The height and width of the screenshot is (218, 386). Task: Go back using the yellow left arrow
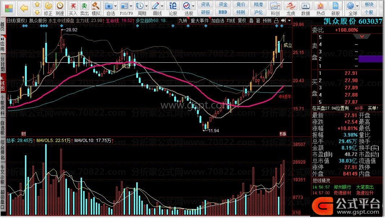coord(24,8)
